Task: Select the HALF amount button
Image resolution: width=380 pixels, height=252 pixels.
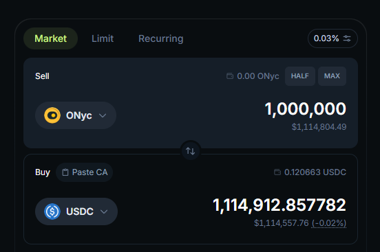Action: [300, 76]
